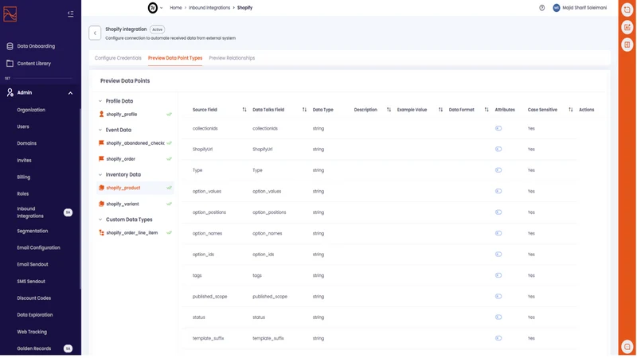Toggle attributes for status row

(x=498, y=317)
